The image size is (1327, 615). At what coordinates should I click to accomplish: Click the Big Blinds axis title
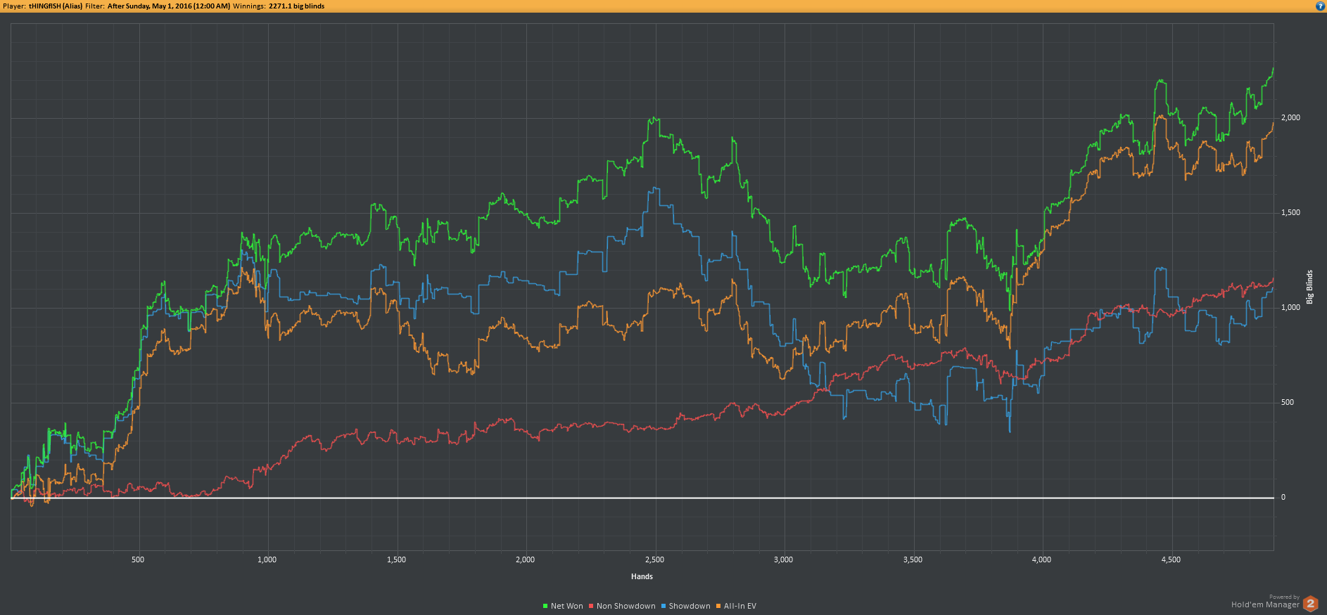[1309, 287]
